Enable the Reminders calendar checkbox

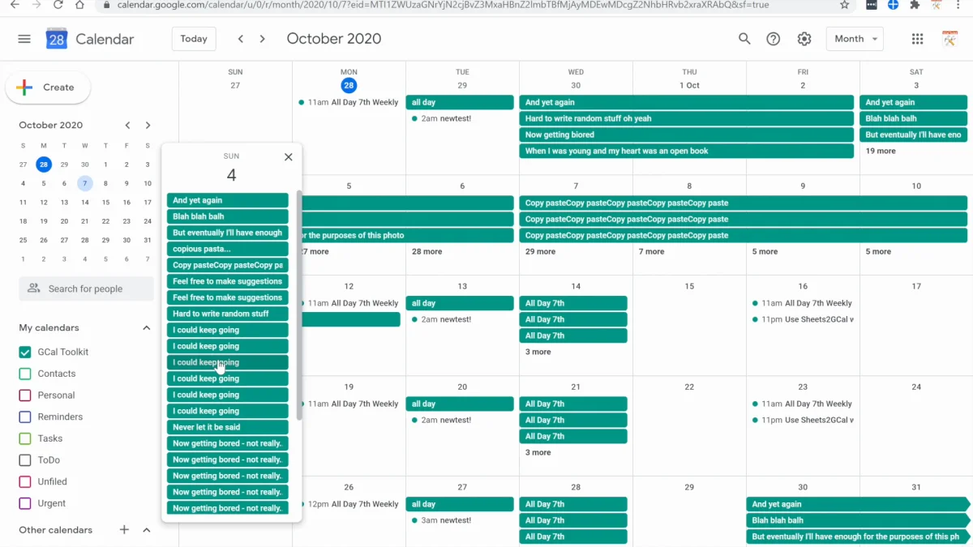coord(25,417)
